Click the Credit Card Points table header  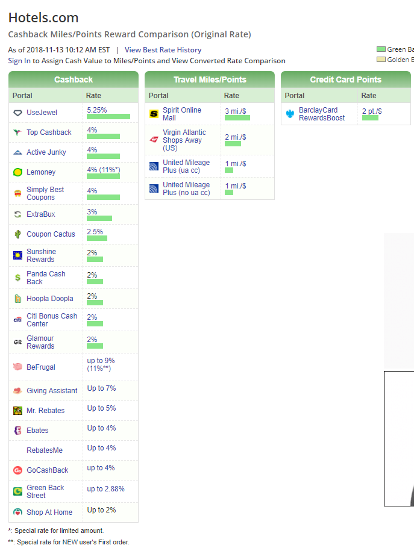[346, 79]
